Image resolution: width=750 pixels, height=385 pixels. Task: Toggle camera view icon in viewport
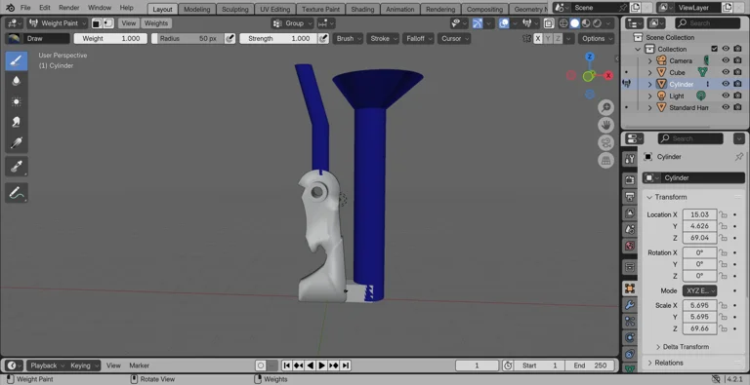pyautogui.click(x=606, y=143)
